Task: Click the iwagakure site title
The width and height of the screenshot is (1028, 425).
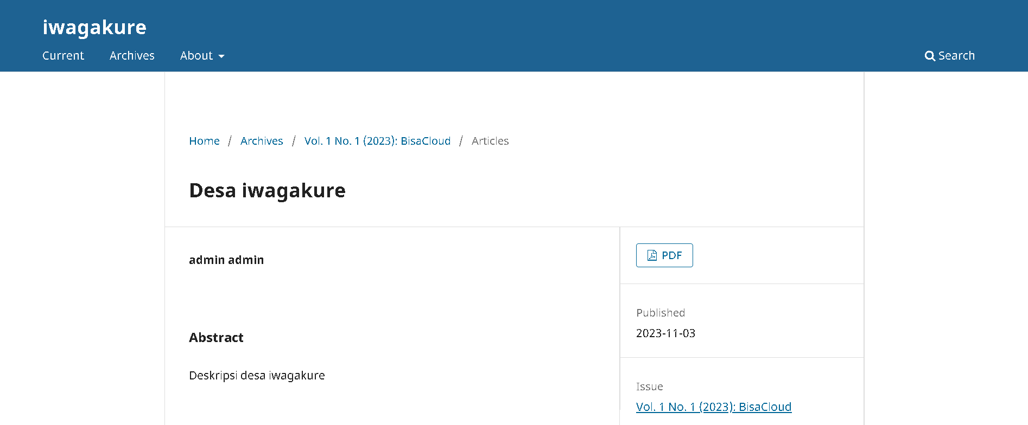Action: pos(94,27)
